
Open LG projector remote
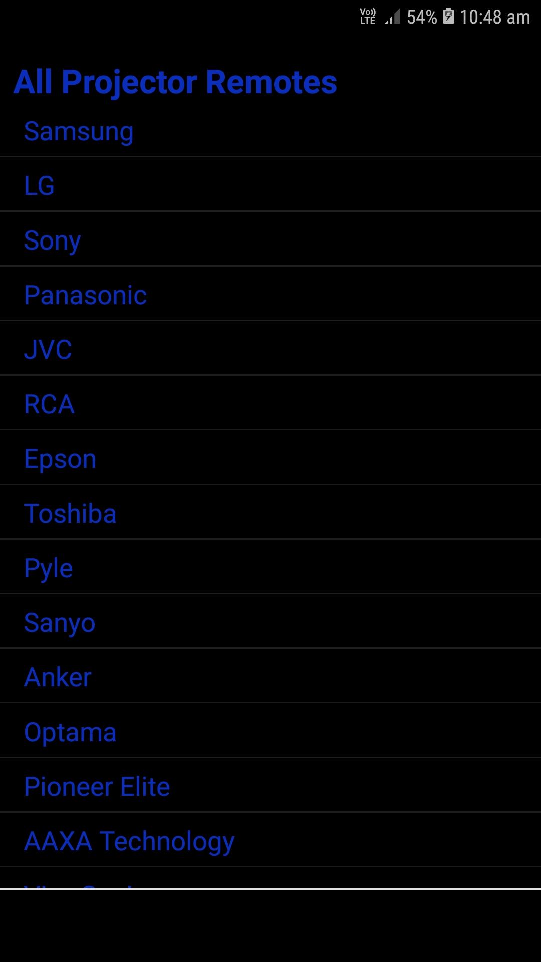[270, 184]
